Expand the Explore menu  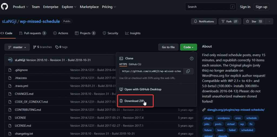click(x=69, y=7)
